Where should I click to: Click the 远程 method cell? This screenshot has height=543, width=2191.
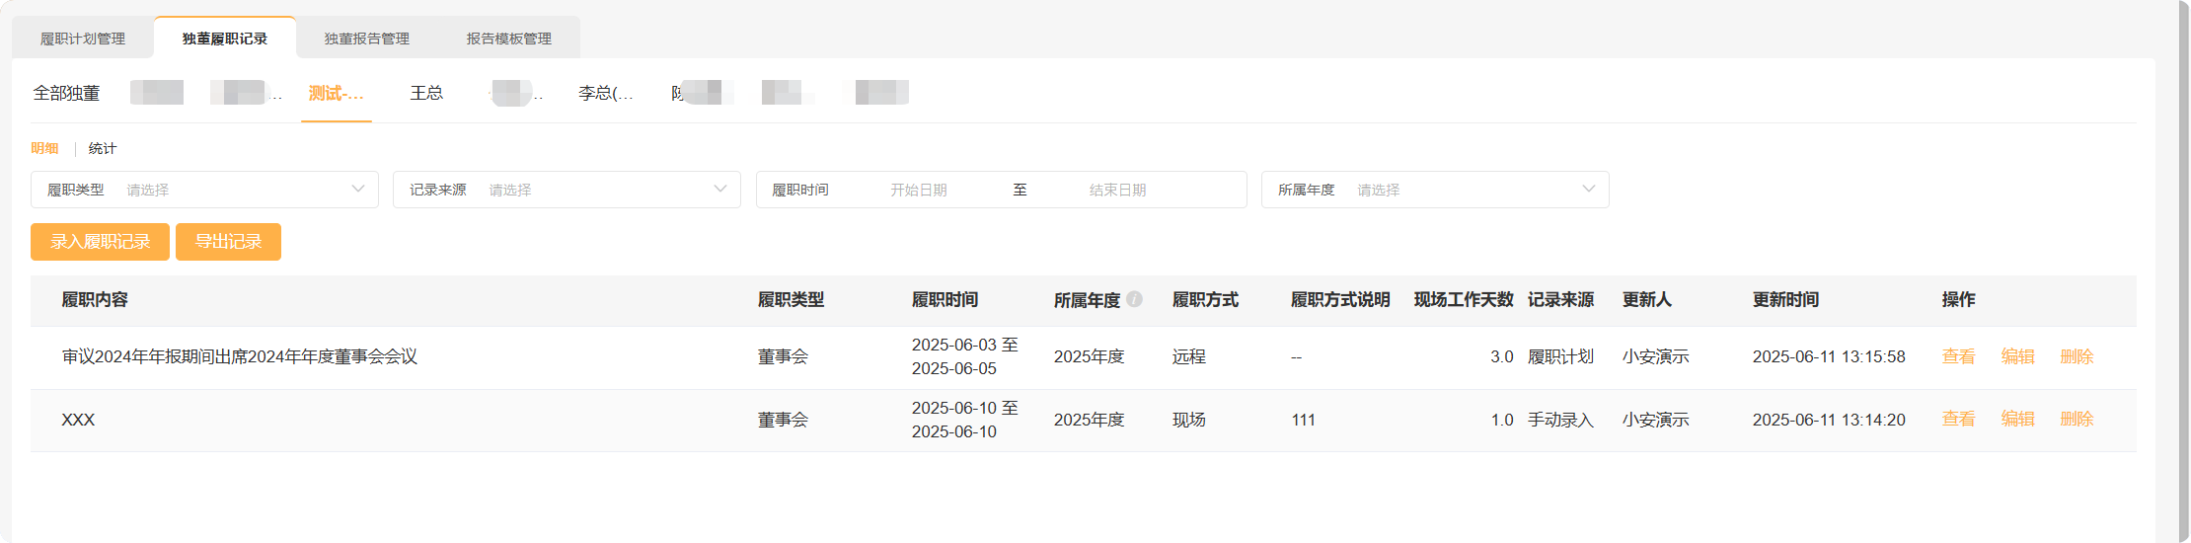coord(1189,356)
